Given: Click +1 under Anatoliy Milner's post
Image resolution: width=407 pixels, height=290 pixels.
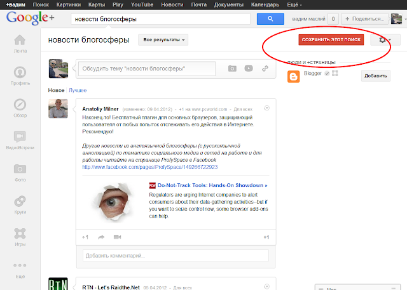Looking at the screenshot, I should (85, 237).
